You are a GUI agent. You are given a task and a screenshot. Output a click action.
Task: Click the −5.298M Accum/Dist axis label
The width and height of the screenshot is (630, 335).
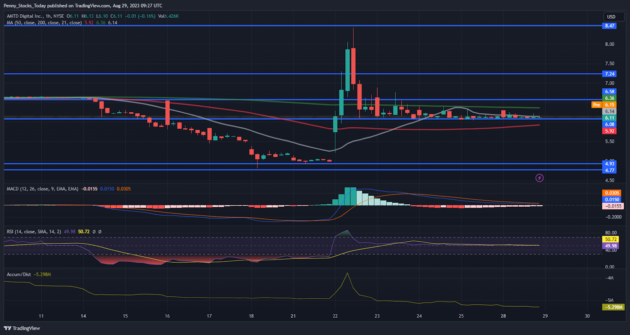[613, 307]
